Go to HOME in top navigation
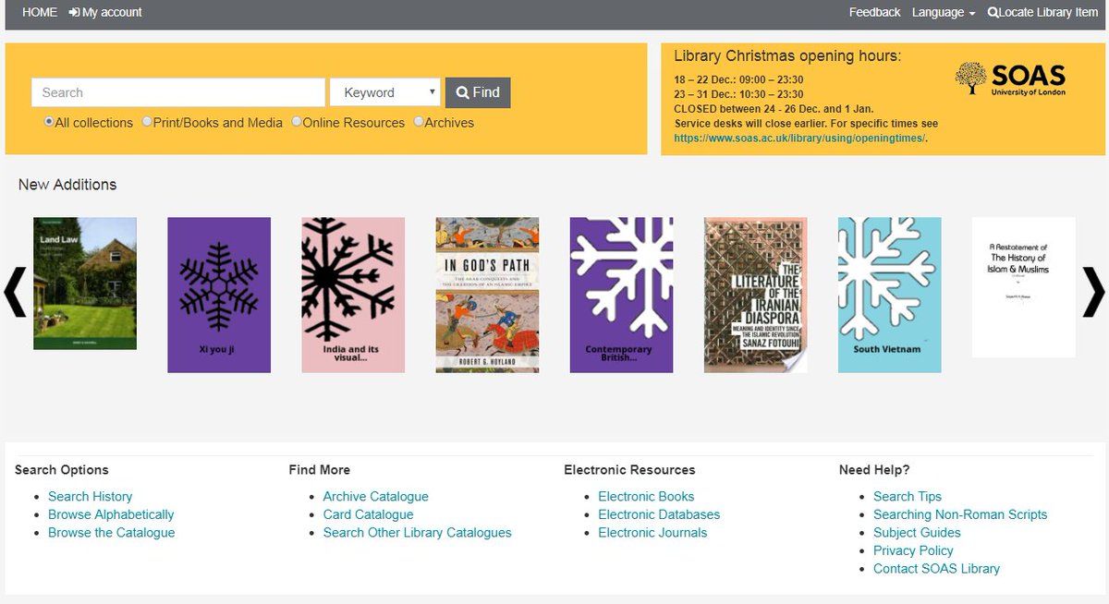Viewport: 1109px width, 604px height. [x=40, y=12]
